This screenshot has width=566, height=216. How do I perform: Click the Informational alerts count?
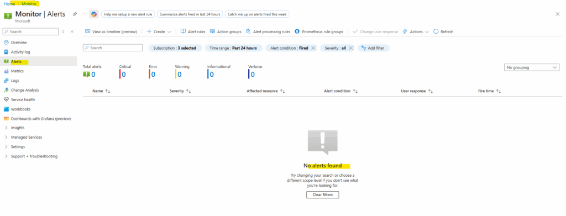[212, 74]
